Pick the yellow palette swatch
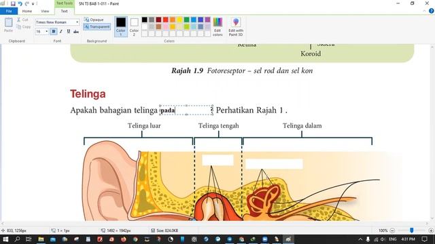 pos(179,20)
